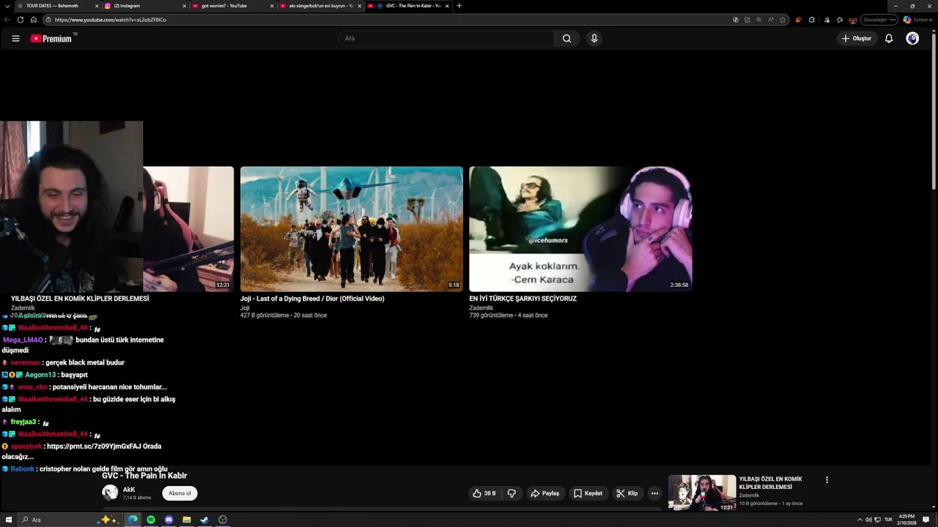Click the taskbar Ara search box

click(x=70, y=520)
